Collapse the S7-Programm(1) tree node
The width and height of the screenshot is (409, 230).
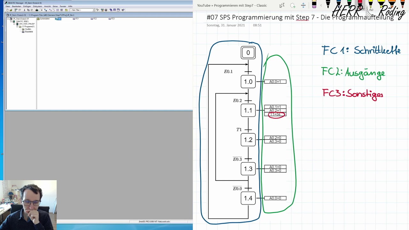tap(17, 27)
